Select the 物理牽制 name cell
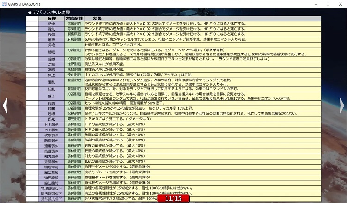 click(51, 167)
